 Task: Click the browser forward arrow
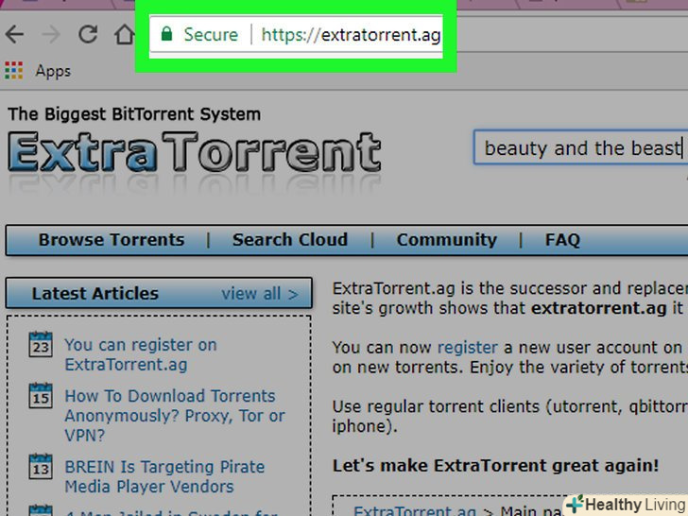click(x=51, y=36)
